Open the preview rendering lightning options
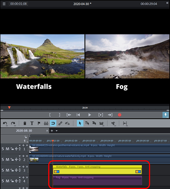 click(x=166, y=115)
